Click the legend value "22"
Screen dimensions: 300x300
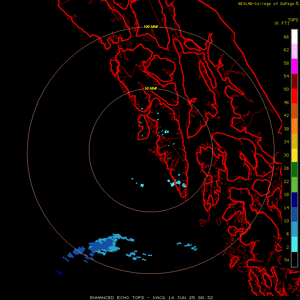(286, 182)
